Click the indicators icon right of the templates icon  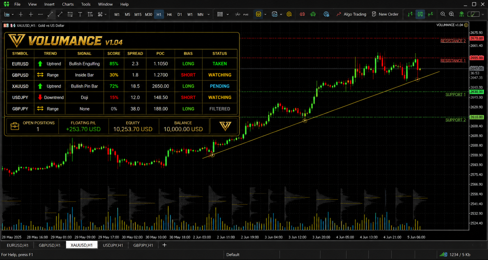tap(238, 14)
